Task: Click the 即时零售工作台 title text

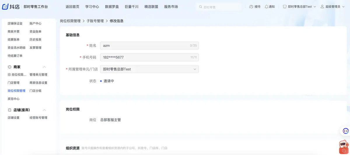Action: click(x=36, y=7)
